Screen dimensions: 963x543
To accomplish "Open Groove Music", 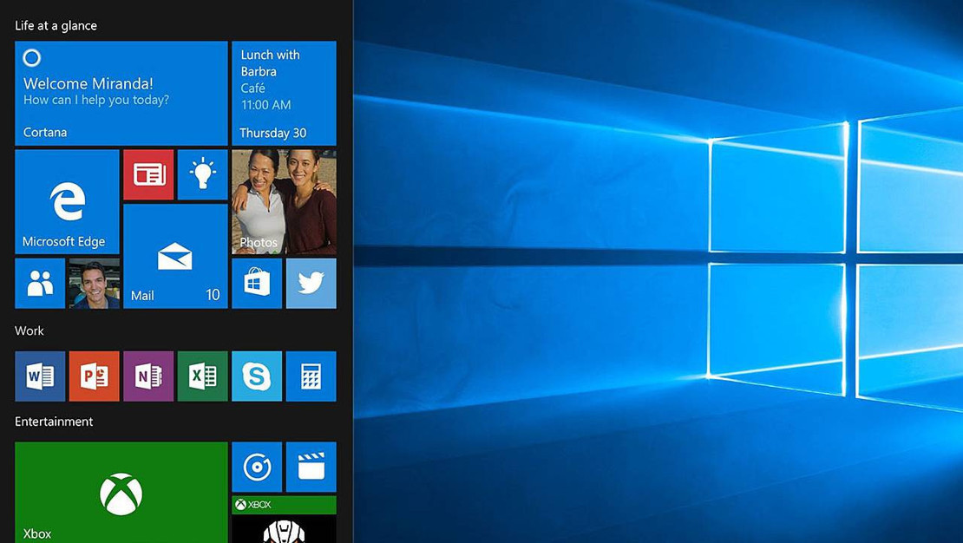I will 256,466.
